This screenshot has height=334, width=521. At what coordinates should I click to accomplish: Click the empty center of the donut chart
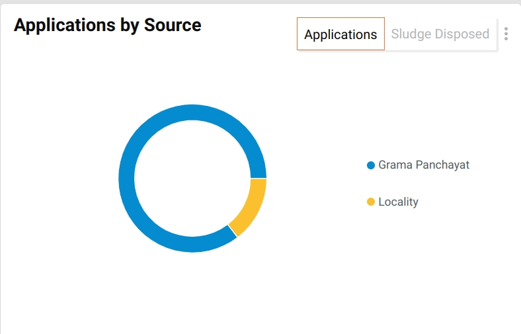pyautogui.click(x=192, y=179)
